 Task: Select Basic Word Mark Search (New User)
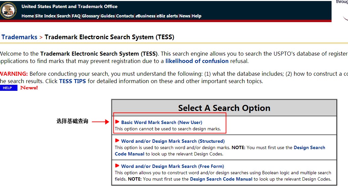click(161, 122)
